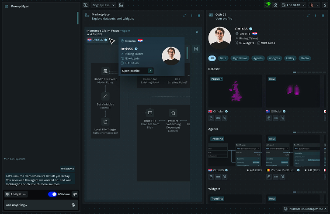The image size is (330, 214).
Task: Click first pagination dash in Agents section
Action: pos(295,132)
